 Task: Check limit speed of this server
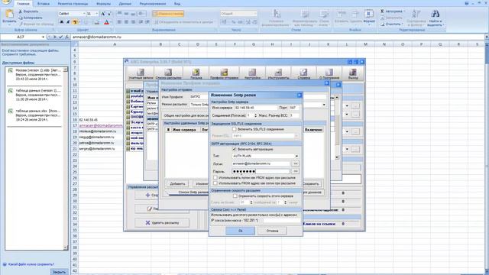point(235,196)
